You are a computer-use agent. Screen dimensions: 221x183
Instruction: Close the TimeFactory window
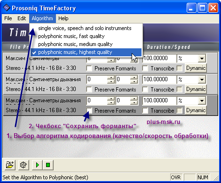[x=213, y=8]
